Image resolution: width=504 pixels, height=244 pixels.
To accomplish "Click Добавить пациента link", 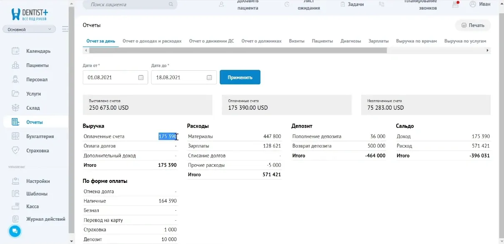I will coord(248,5).
